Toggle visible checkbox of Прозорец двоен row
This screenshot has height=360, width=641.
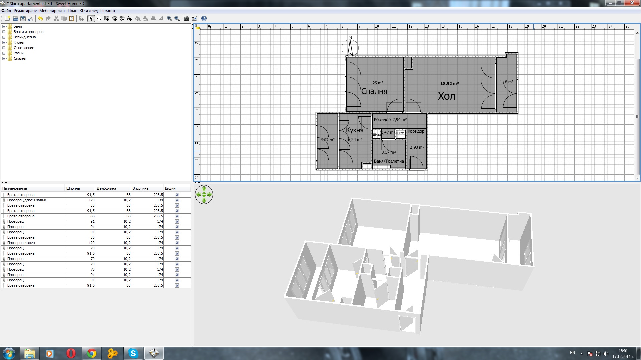tap(177, 243)
